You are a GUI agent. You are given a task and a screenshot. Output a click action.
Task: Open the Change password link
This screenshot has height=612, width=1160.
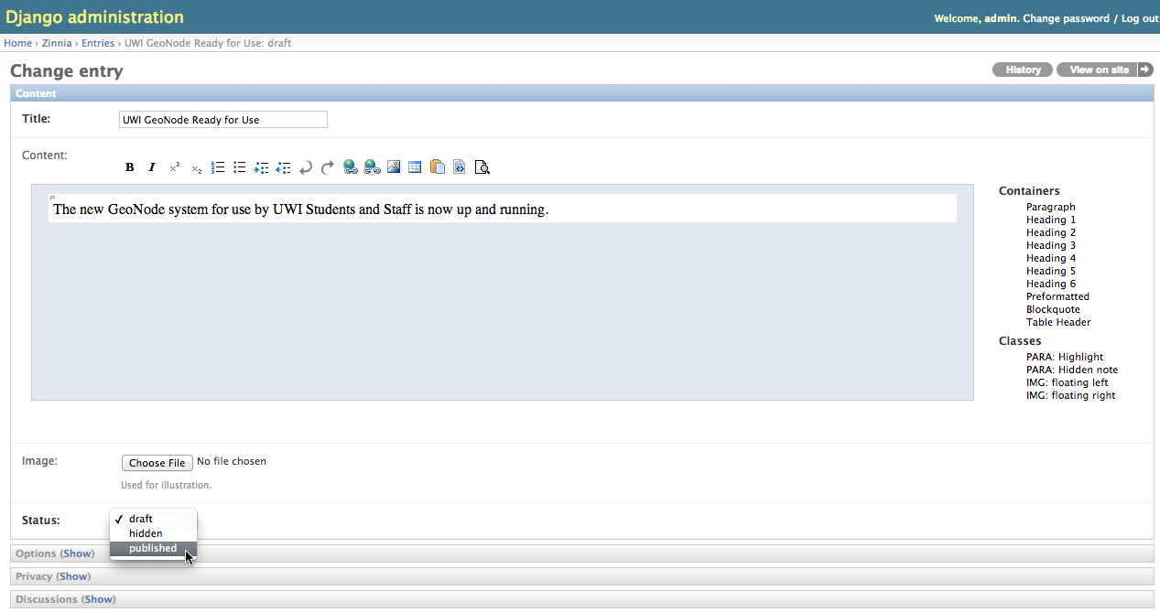[1066, 18]
